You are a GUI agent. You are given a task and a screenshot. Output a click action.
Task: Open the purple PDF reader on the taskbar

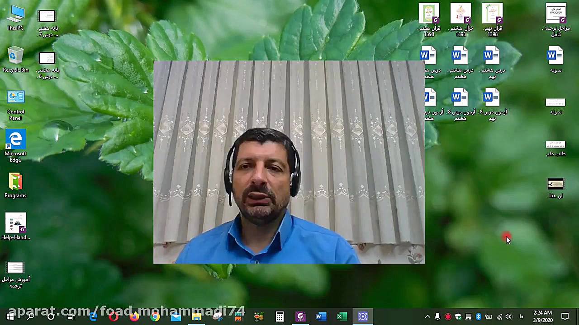(x=301, y=316)
